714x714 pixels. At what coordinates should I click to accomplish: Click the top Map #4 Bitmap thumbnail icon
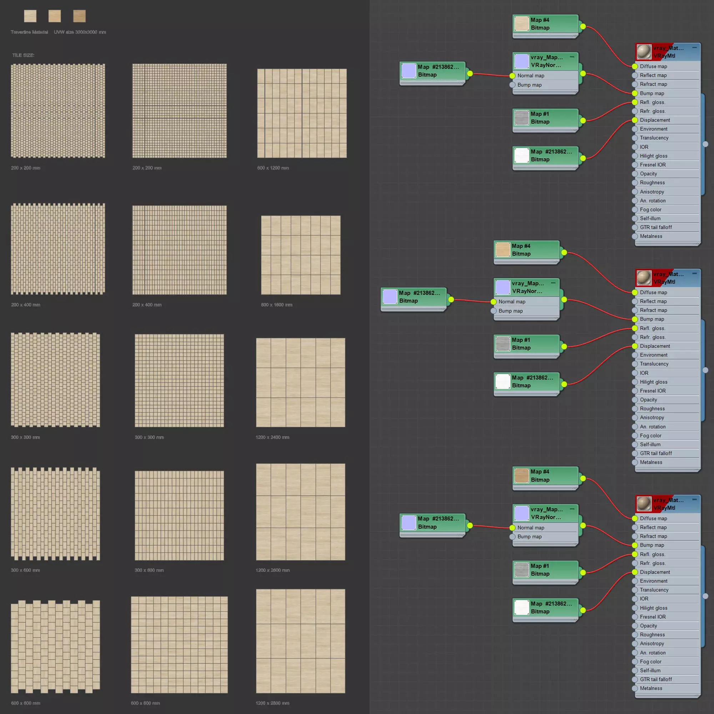tap(522, 24)
